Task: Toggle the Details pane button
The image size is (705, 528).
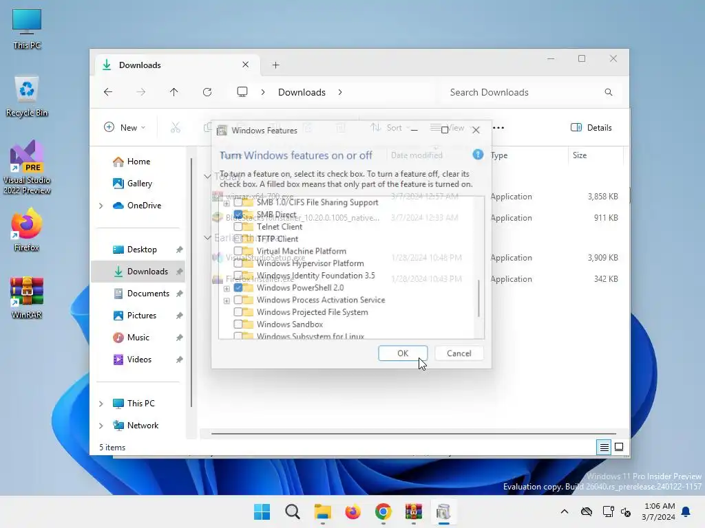Action: coord(591,127)
